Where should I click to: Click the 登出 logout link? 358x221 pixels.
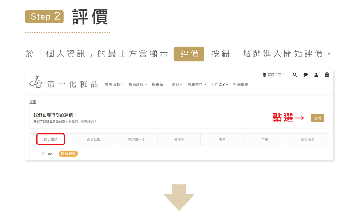pyautogui.click(x=33, y=102)
